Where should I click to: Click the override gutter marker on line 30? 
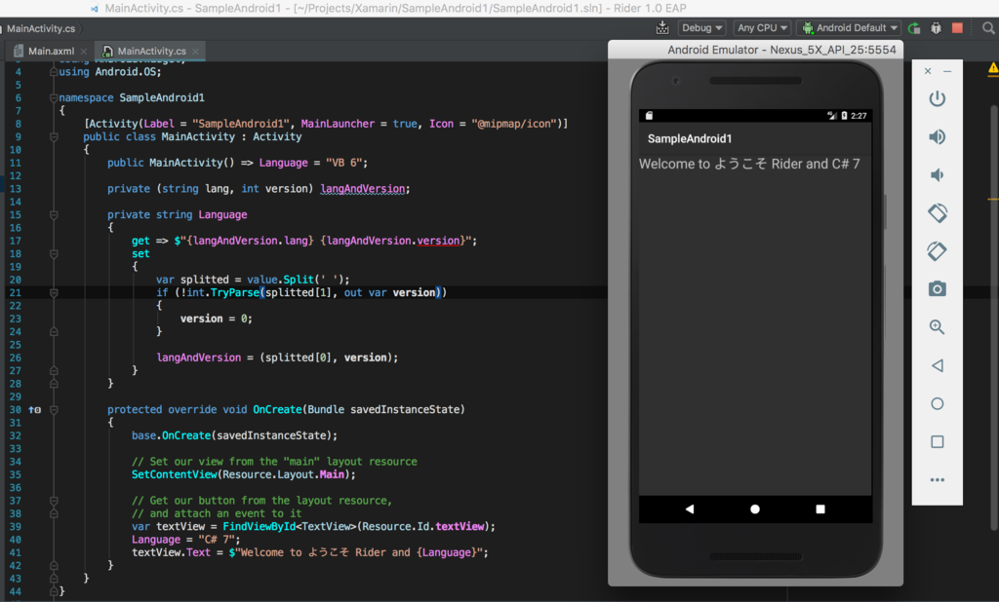pos(34,410)
